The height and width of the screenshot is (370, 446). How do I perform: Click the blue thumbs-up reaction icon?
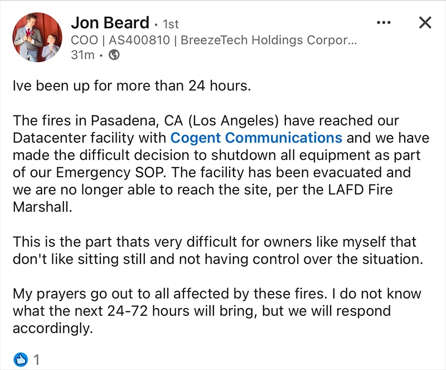click(20, 359)
